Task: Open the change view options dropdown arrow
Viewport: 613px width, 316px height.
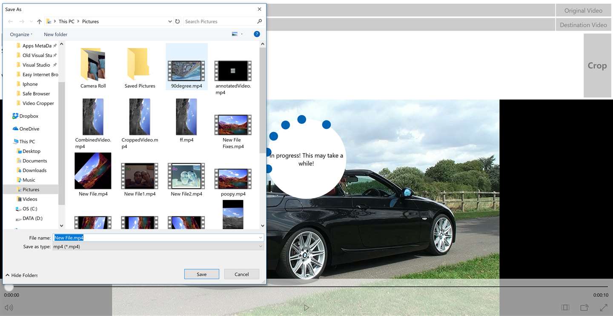Action: click(242, 34)
